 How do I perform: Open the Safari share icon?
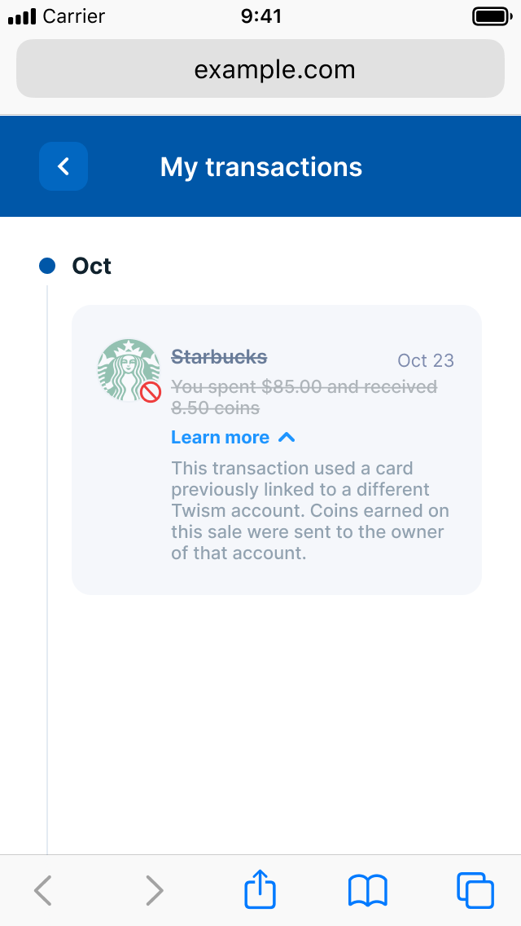pos(260,889)
